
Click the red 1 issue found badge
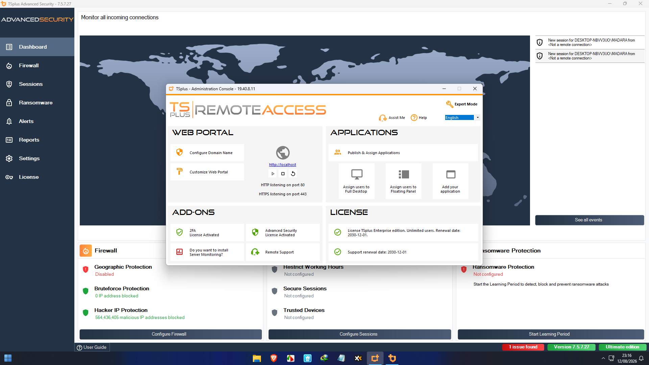523,347
